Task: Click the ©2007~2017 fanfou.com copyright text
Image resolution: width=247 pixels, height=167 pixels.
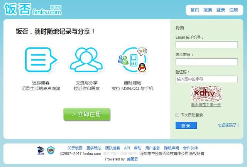Action: click(81, 154)
